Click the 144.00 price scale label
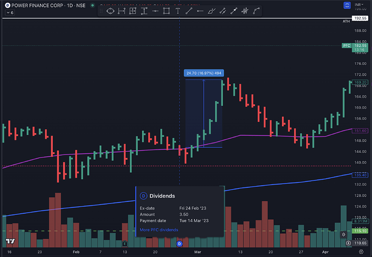The height and width of the screenshot is (257, 372). [x=360, y=152]
